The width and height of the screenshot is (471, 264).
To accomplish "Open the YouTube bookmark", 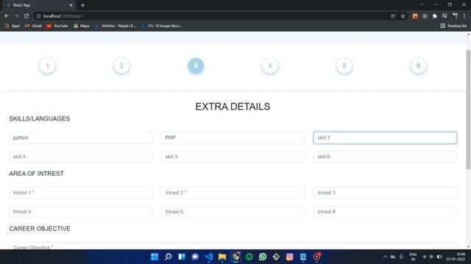I will 57,26.
